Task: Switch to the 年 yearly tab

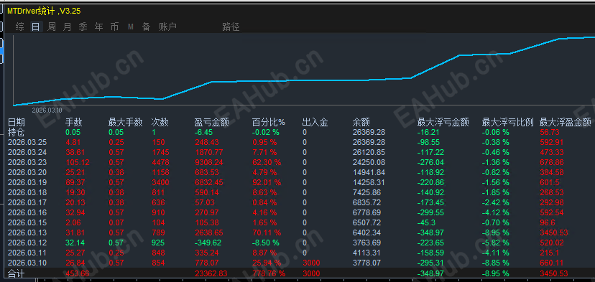Action: click(x=98, y=27)
